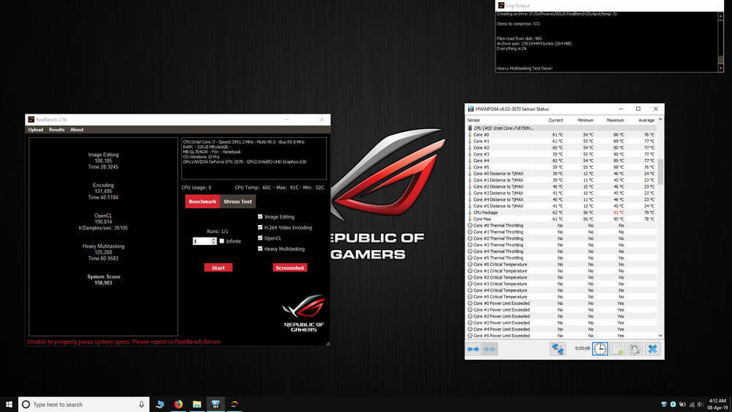732x412 pixels.
Task: Select the Core Max sensor row
Action: click(x=561, y=219)
